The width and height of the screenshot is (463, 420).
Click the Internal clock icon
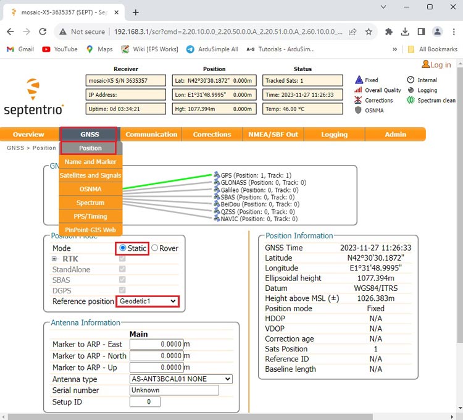click(x=411, y=80)
